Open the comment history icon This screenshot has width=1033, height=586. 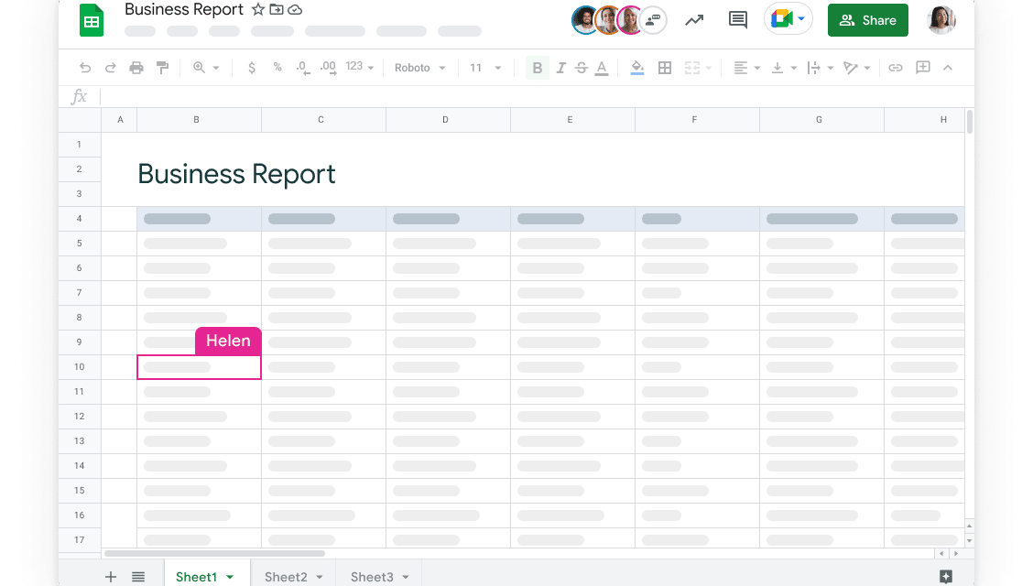coord(737,20)
